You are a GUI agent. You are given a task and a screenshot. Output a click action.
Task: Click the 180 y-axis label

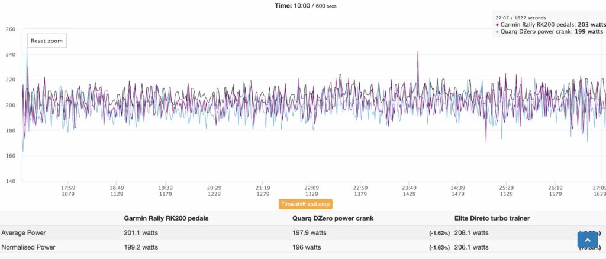click(11, 130)
